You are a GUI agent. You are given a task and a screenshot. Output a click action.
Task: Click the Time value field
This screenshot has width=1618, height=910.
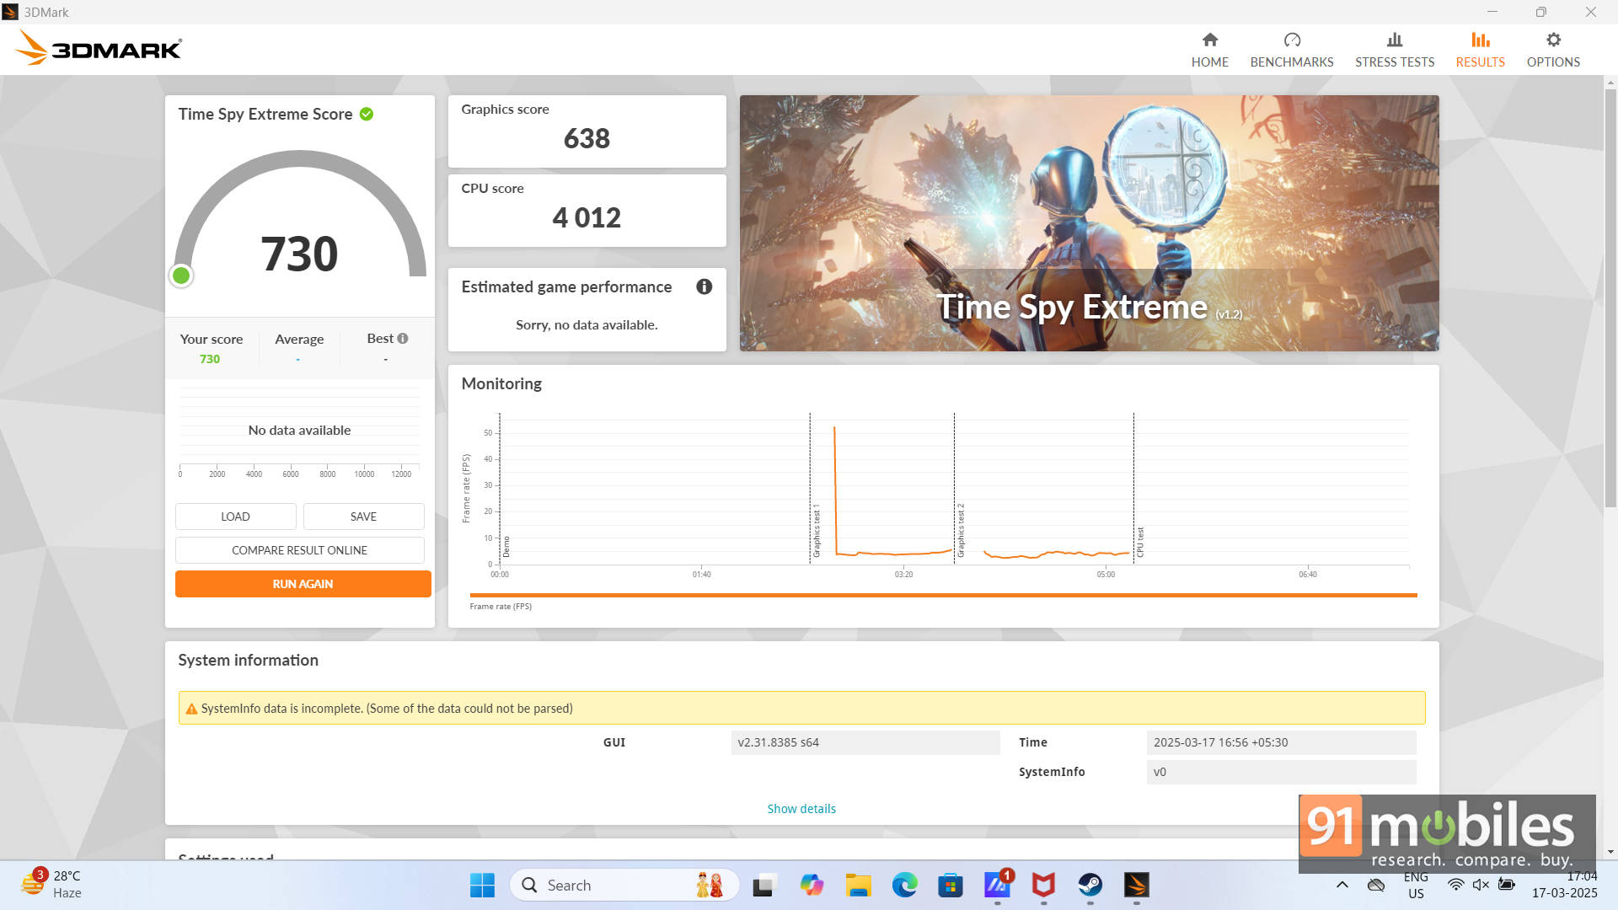(x=1281, y=742)
